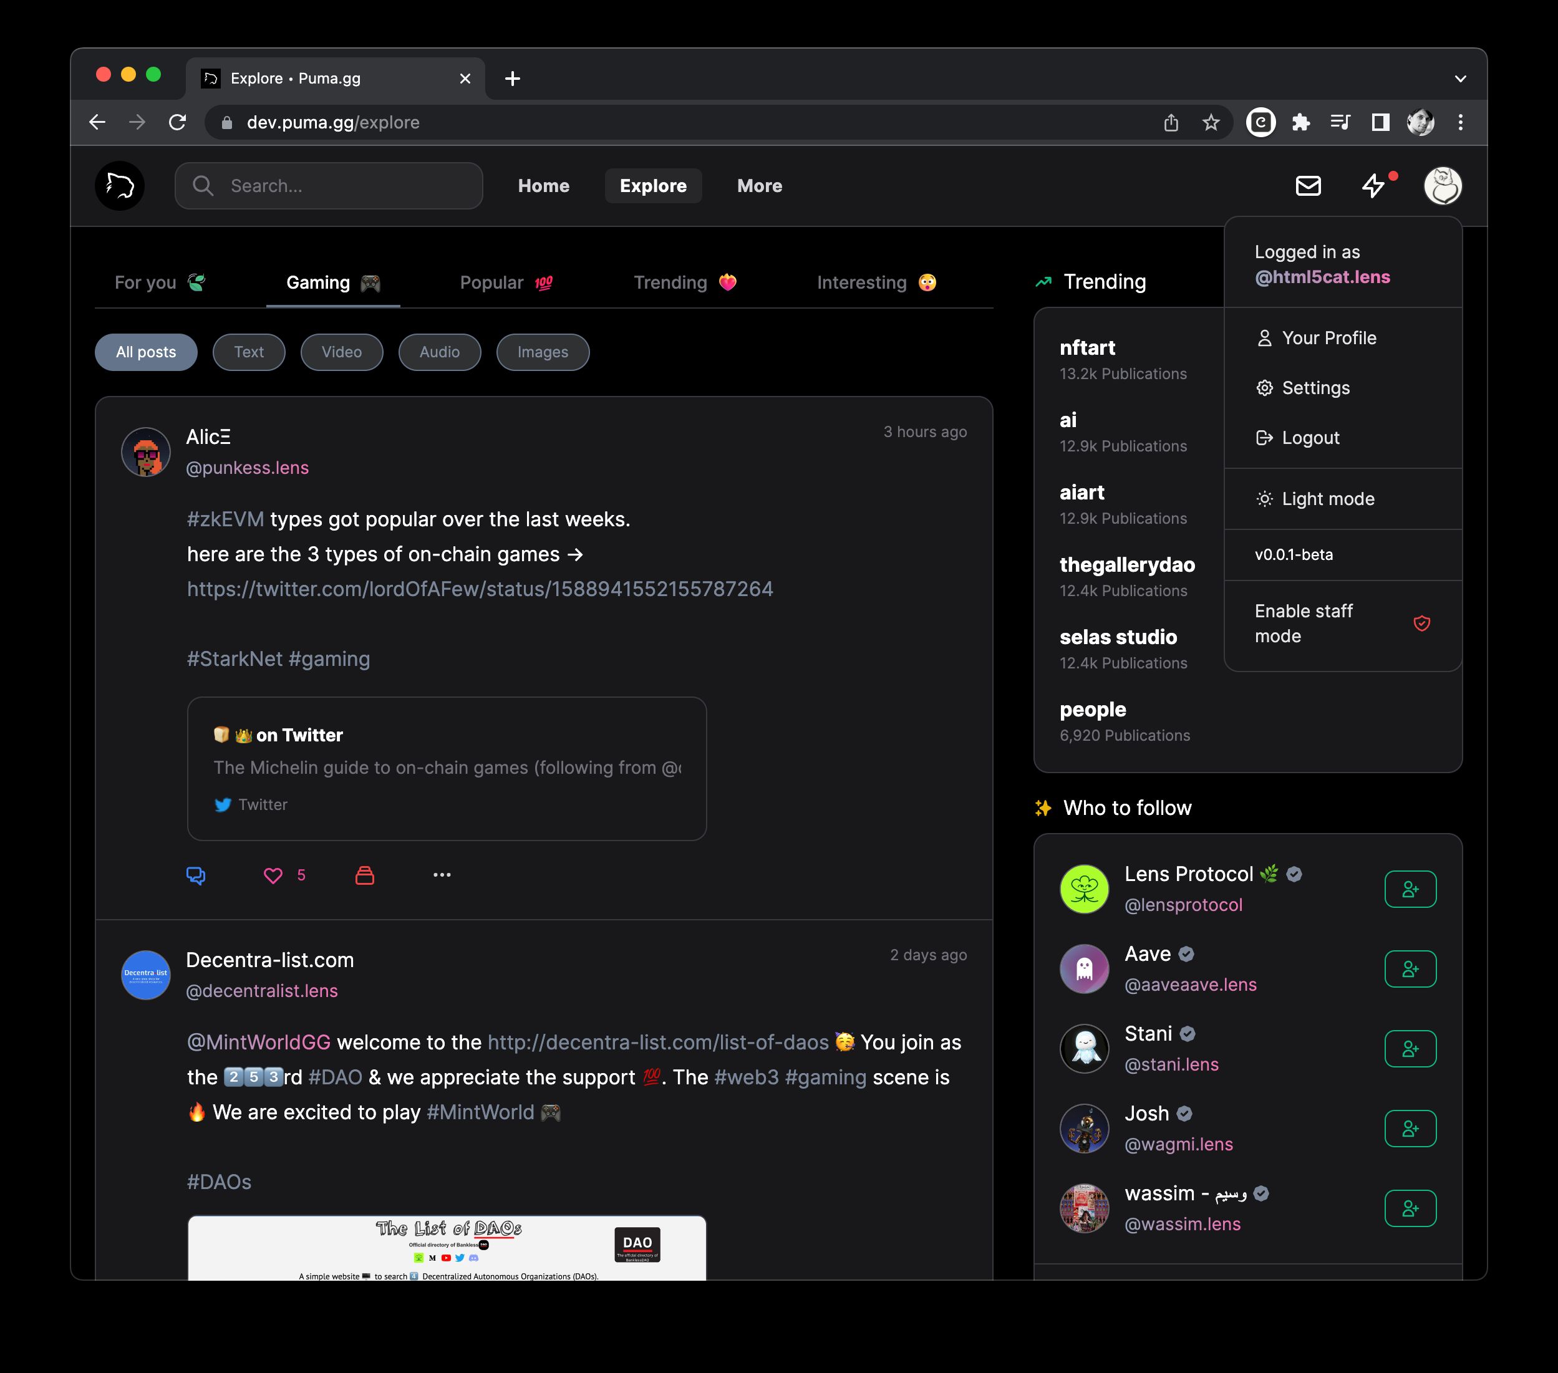Click the Puma.gg home logo icon
1558x1373 pixels.
pos(120,186)
